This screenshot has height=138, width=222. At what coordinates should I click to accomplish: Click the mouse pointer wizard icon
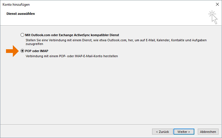(x=213, y=17)
